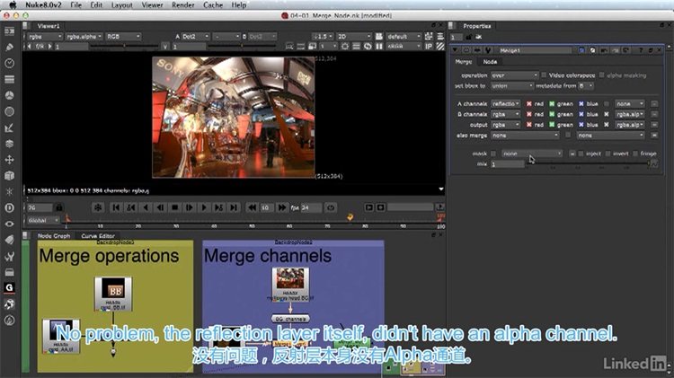The height and width of the screenshot is (378, 674).
Task: Open the set bbox to union dropdown
Action: [512, 86]
